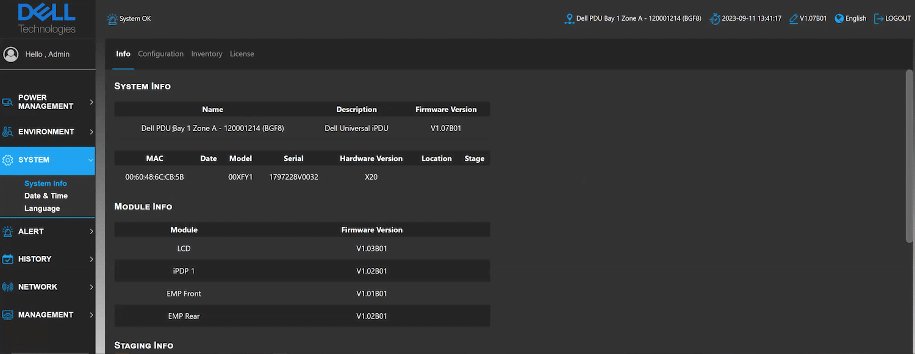Click serial number 1797228V0032

tap(293, 177)
